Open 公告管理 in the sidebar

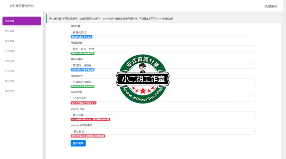[x=10, y=41]
